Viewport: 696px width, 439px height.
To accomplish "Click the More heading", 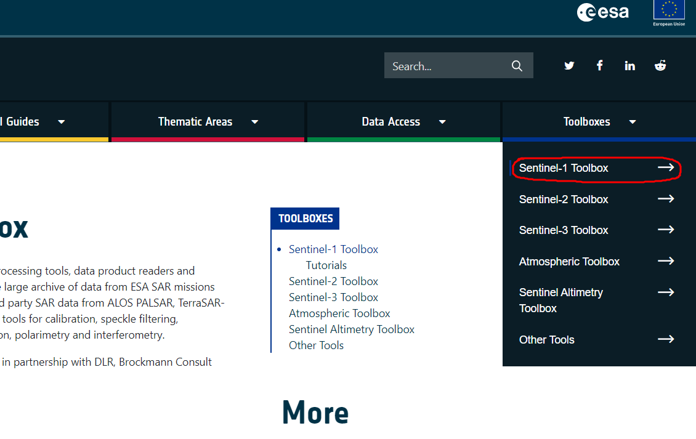I will pos(315,413).
